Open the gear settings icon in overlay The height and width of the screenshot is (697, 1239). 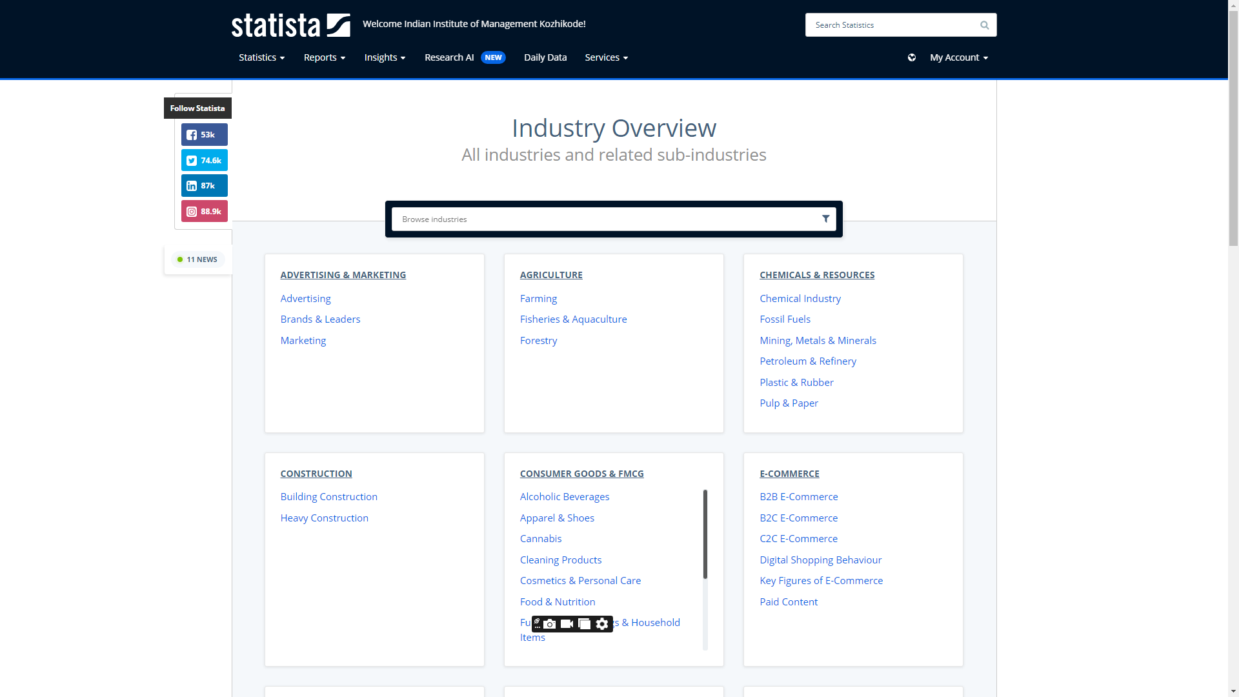tap(602, 623)
